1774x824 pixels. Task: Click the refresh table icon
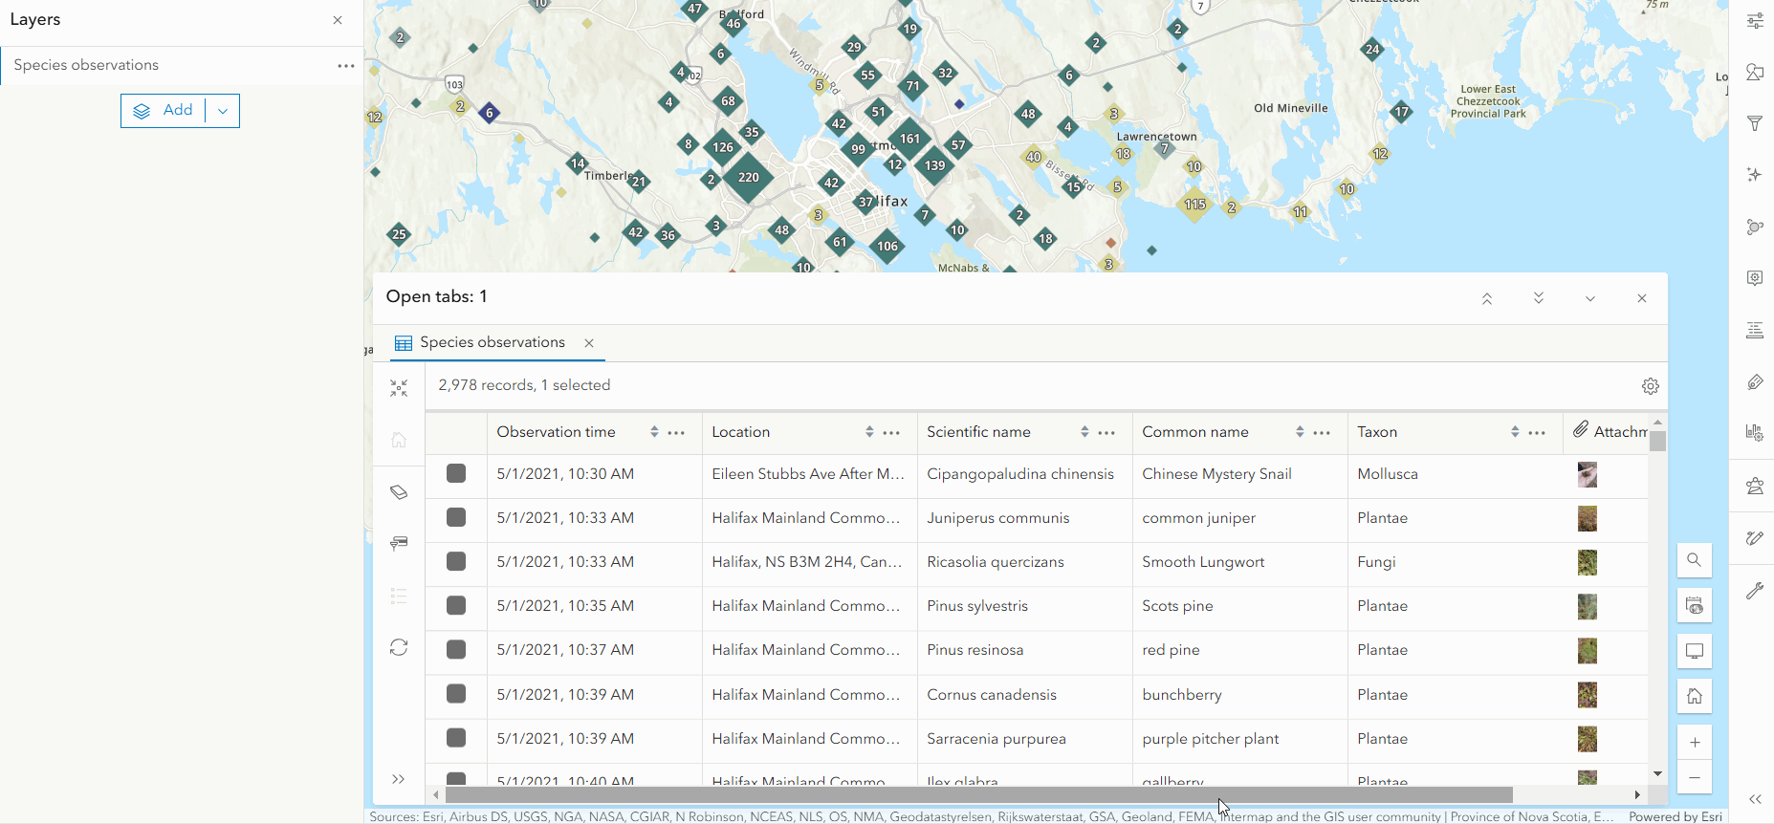click(399, 647)
